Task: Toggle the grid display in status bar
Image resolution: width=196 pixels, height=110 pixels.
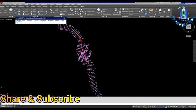Action: [139, 107]
